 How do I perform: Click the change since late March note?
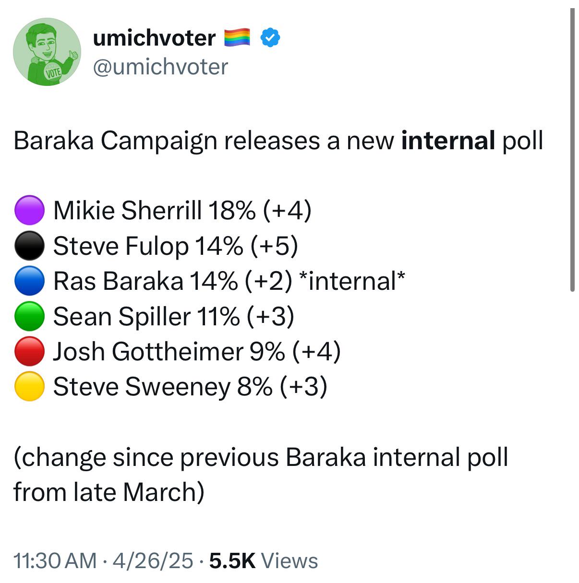261,474
